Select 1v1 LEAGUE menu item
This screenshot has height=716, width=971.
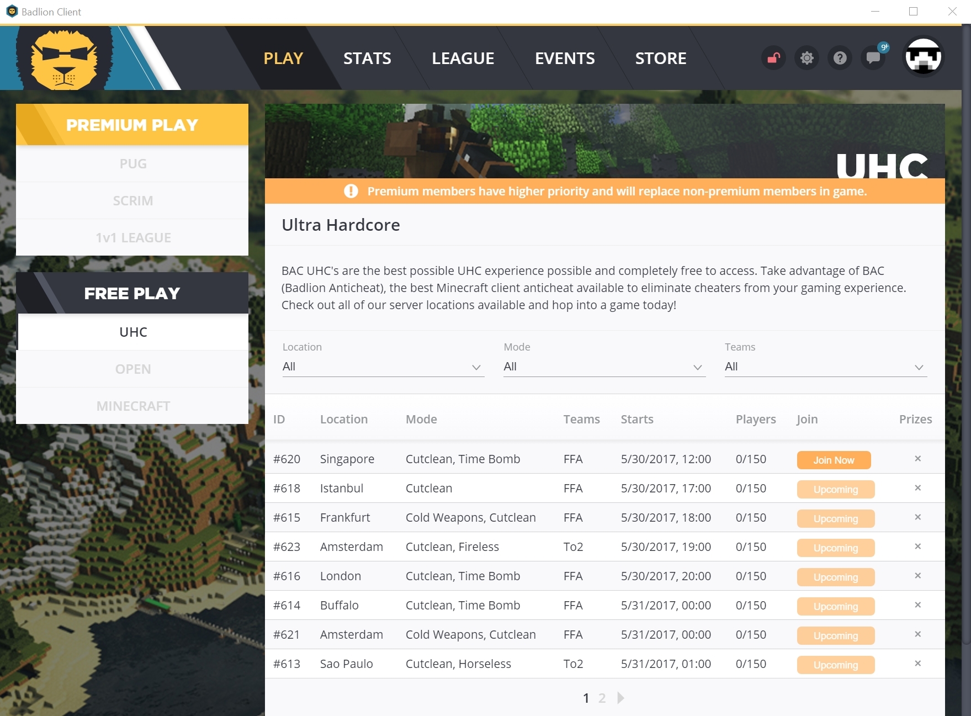click(x=132, y=237)
